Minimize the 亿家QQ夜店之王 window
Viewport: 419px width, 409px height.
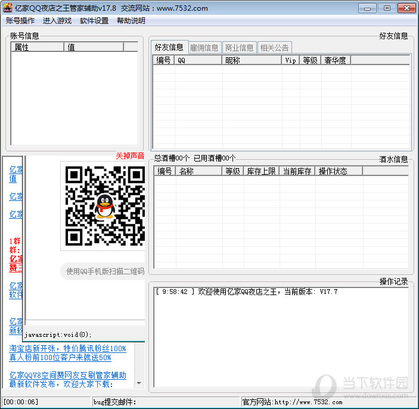point(367,8)
